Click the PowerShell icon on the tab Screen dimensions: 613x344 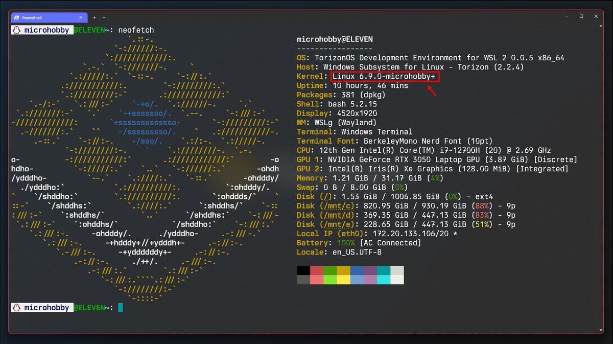coord(17,17)
